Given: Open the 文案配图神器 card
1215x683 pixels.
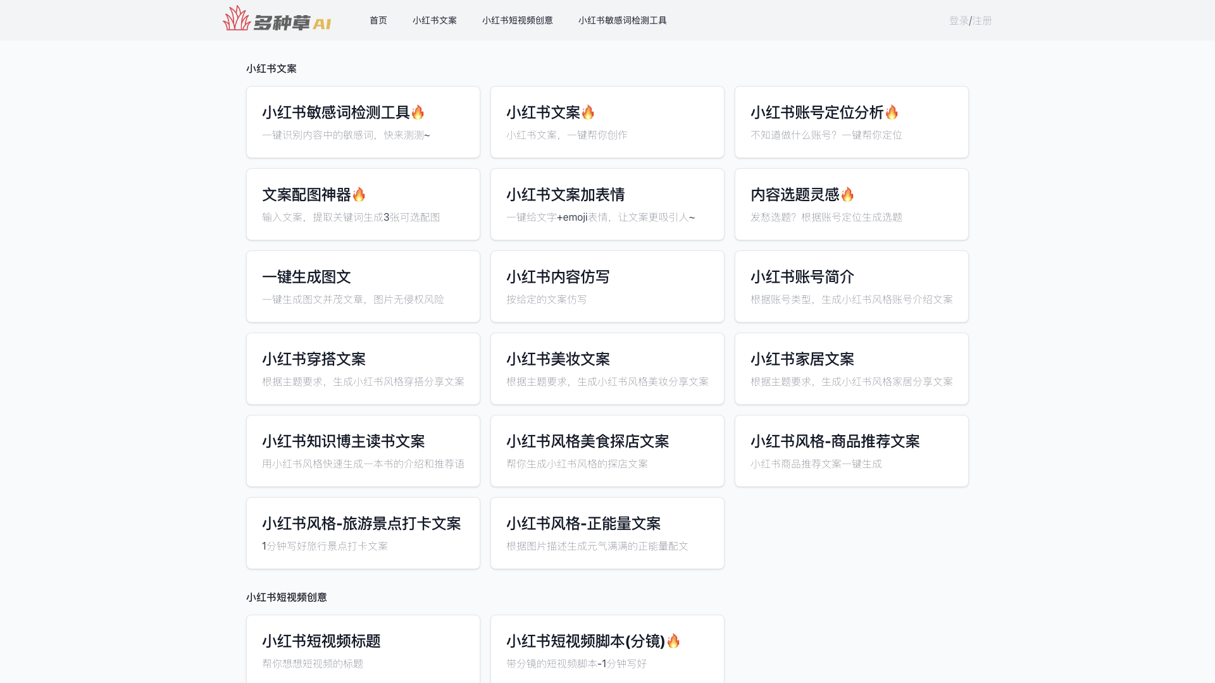Looking at the screenshot, I should point(363,204).
